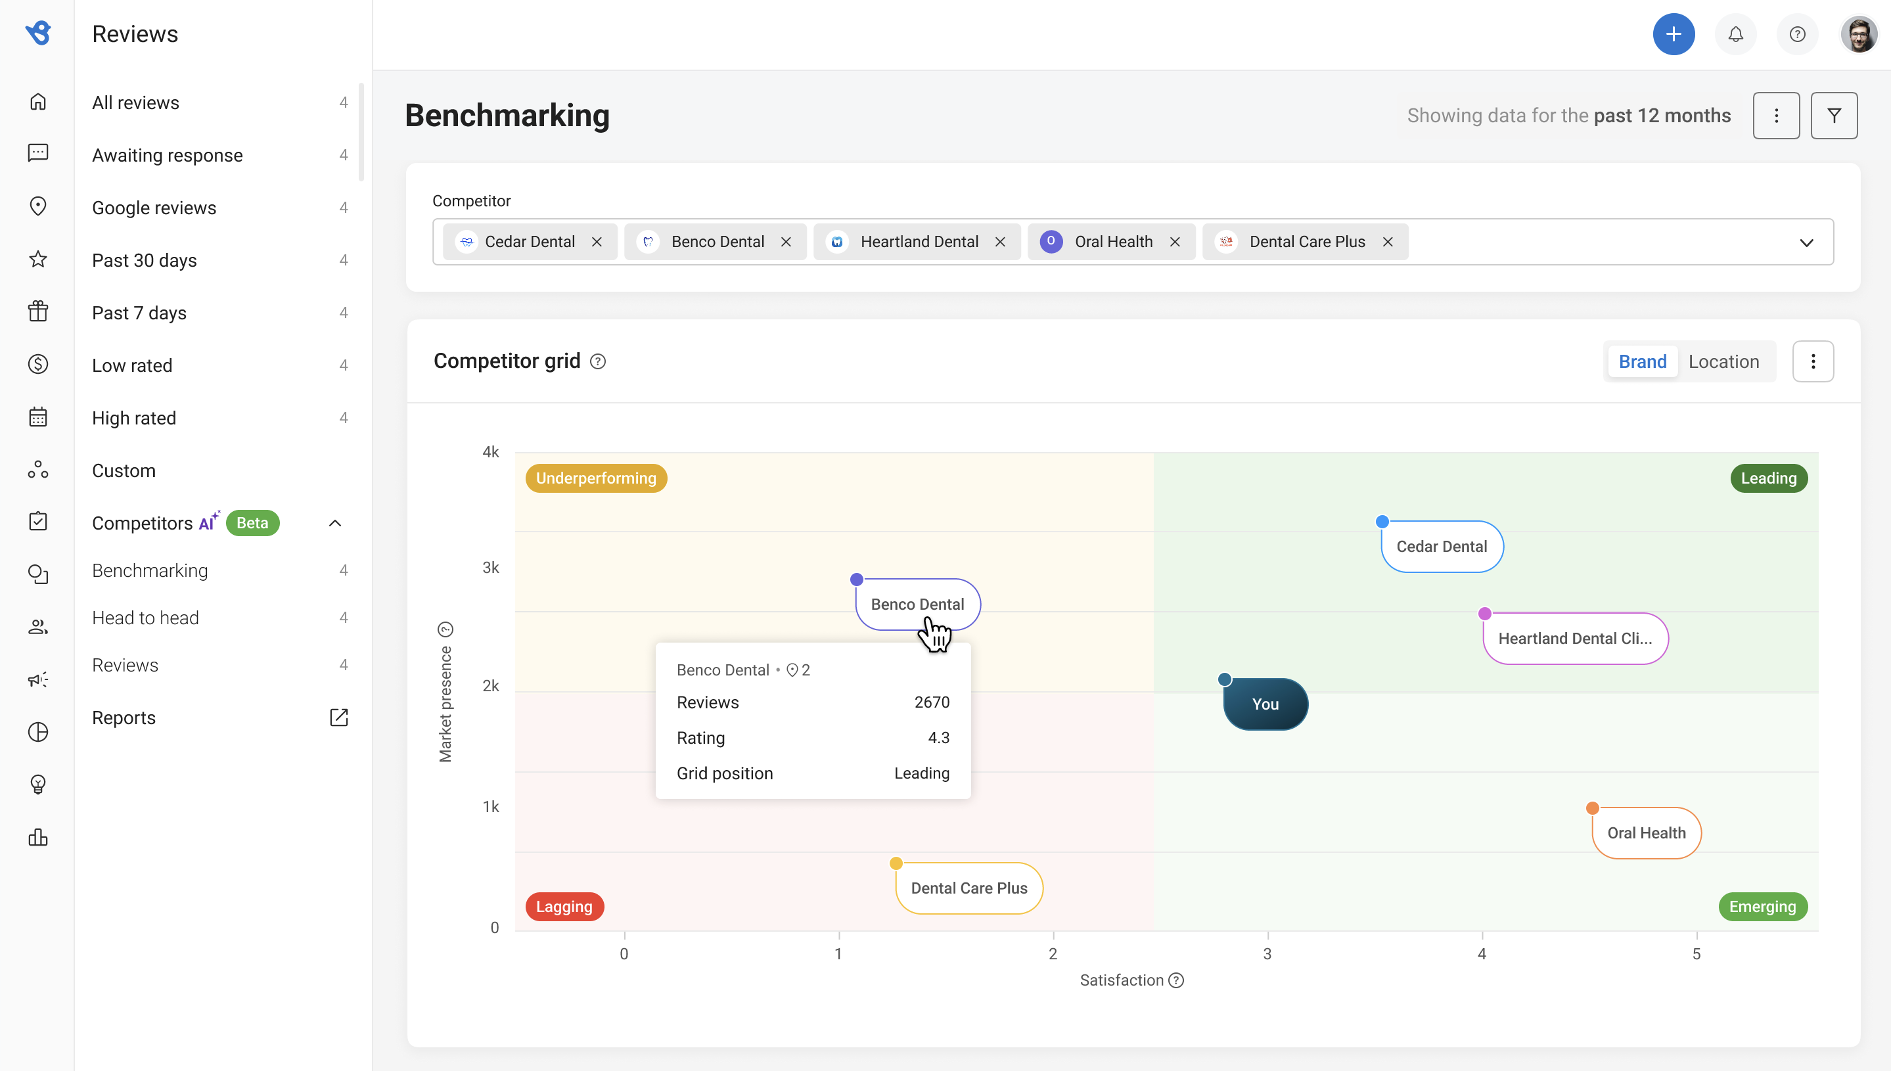Screen dimensions: 1891x1071
Task: Open the Ticketing shapes icon
Action: coord(37,574)
